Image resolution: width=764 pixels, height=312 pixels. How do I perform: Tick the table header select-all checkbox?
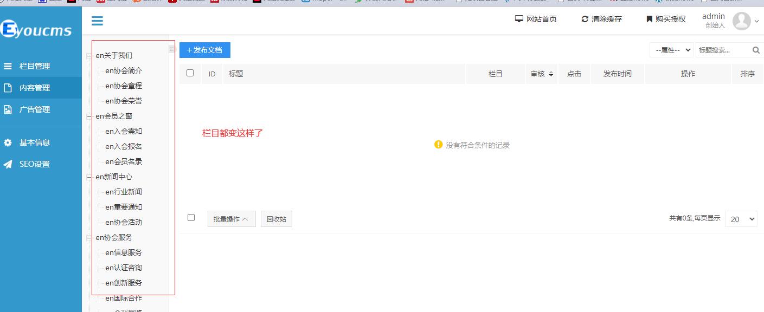(190, 73)
